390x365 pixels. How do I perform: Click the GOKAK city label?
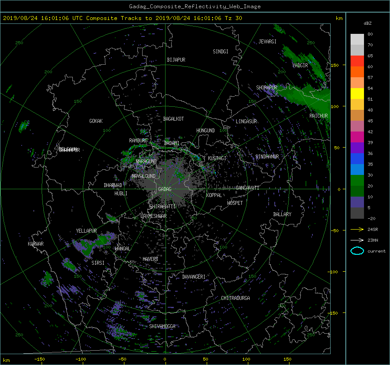pos(96,121)
